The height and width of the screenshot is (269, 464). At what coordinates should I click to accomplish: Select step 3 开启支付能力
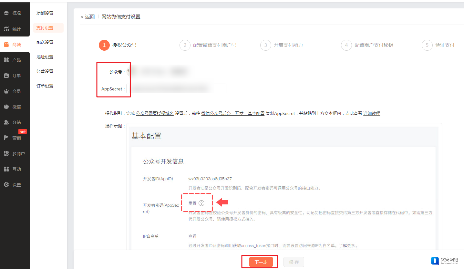[x=282, y=45]
